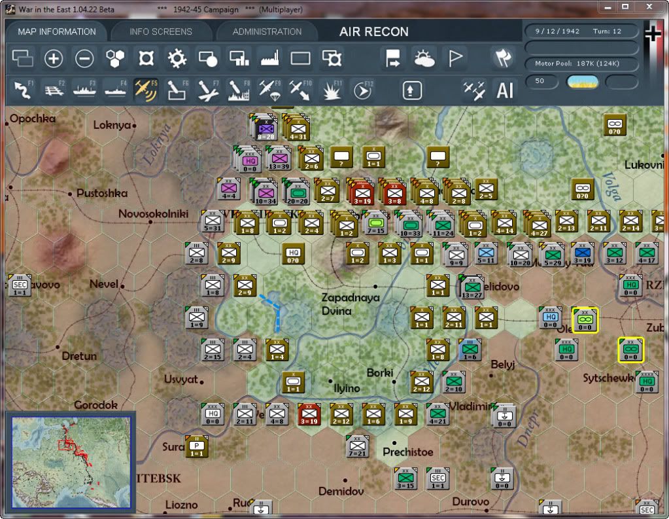The width and height of the screenshot is (669, 519).
Task: Select the 7=15 unit counter
Action: [376, 223]
